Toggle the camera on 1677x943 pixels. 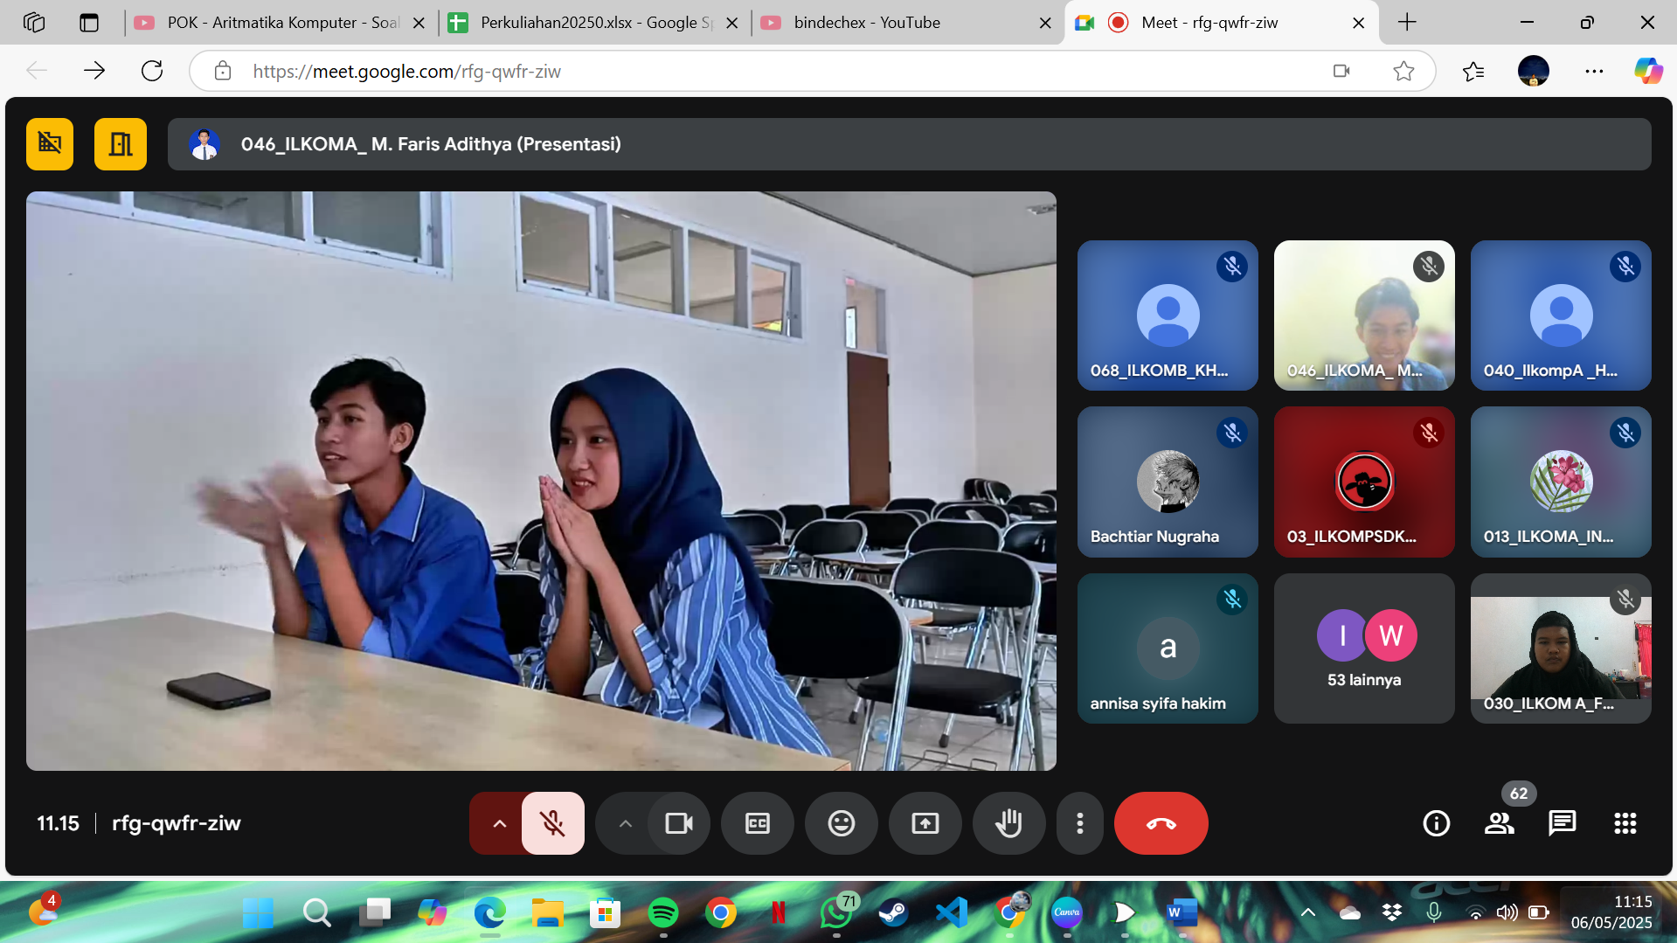pyautogui.click(x=678, y=823)
